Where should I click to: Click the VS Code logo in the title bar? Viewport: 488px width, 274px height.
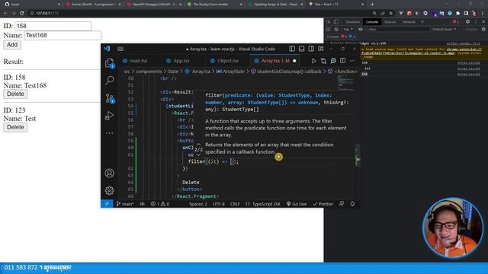click(107, 49)
